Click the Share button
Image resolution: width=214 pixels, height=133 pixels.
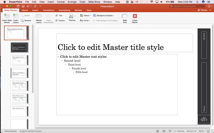point(202,10)
